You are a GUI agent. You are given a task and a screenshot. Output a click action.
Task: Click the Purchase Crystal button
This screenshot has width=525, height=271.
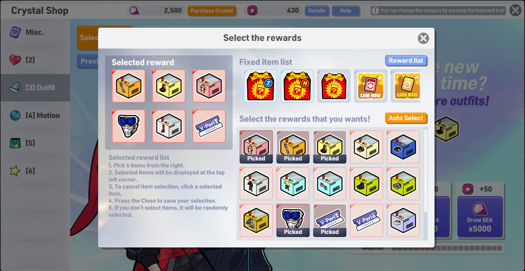(x=212, y=11)
